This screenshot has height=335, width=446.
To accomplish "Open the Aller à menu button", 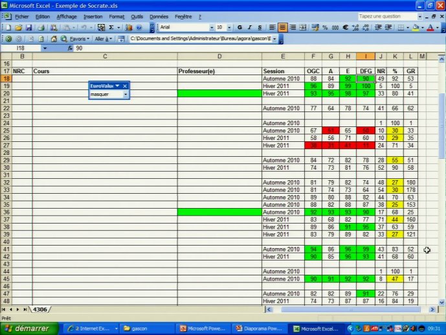I will [104, 39].
